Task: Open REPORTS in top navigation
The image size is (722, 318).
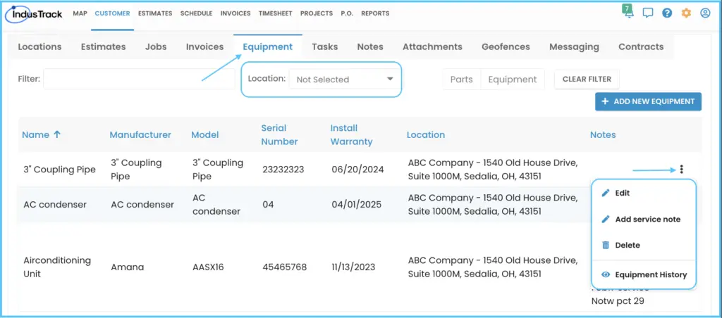Action: (x=375, y=13)
